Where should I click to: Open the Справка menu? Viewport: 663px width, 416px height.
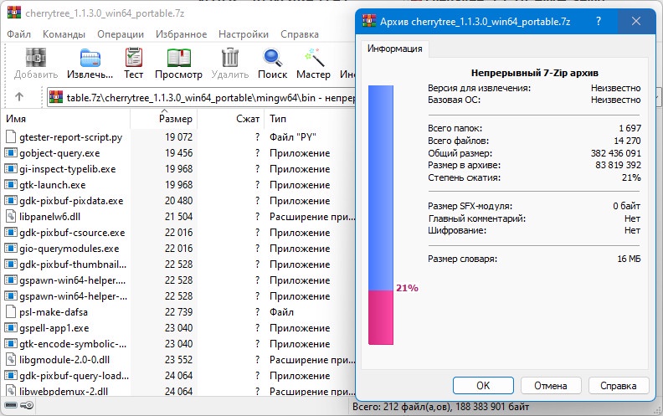click(300, 34)
